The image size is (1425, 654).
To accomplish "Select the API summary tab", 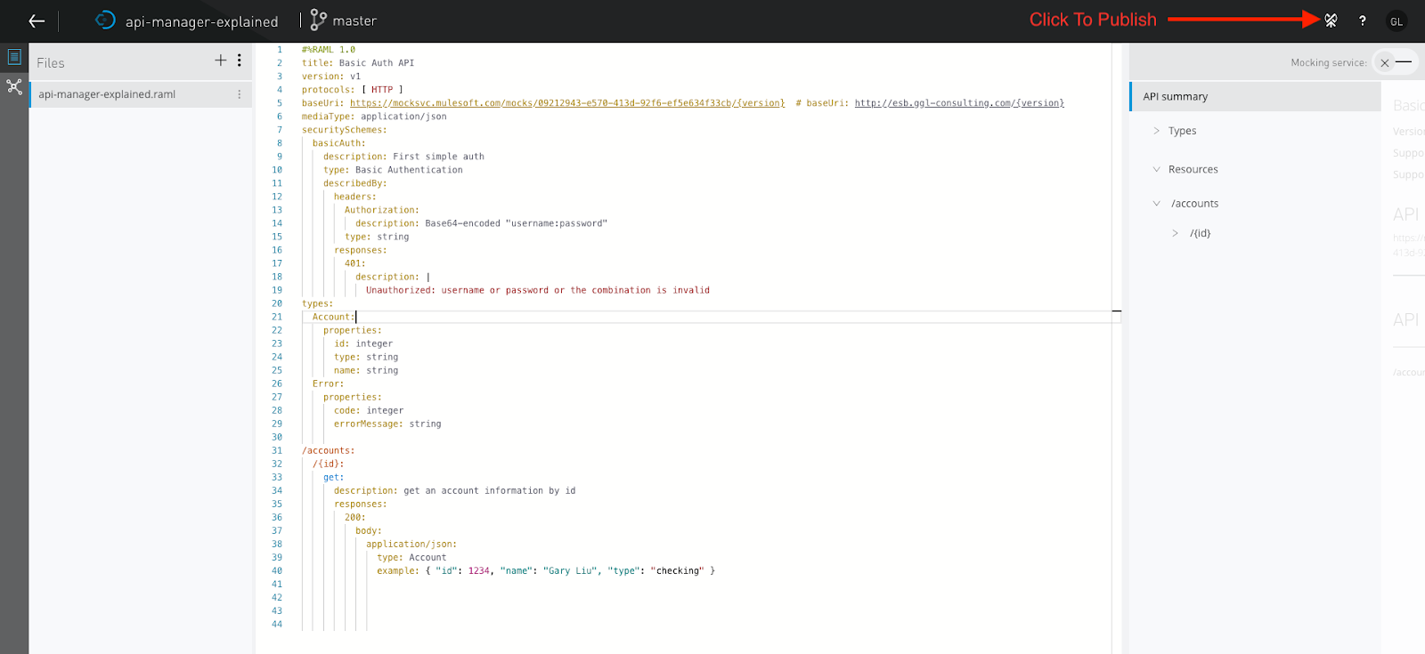I will click(x=1255, y=97).
